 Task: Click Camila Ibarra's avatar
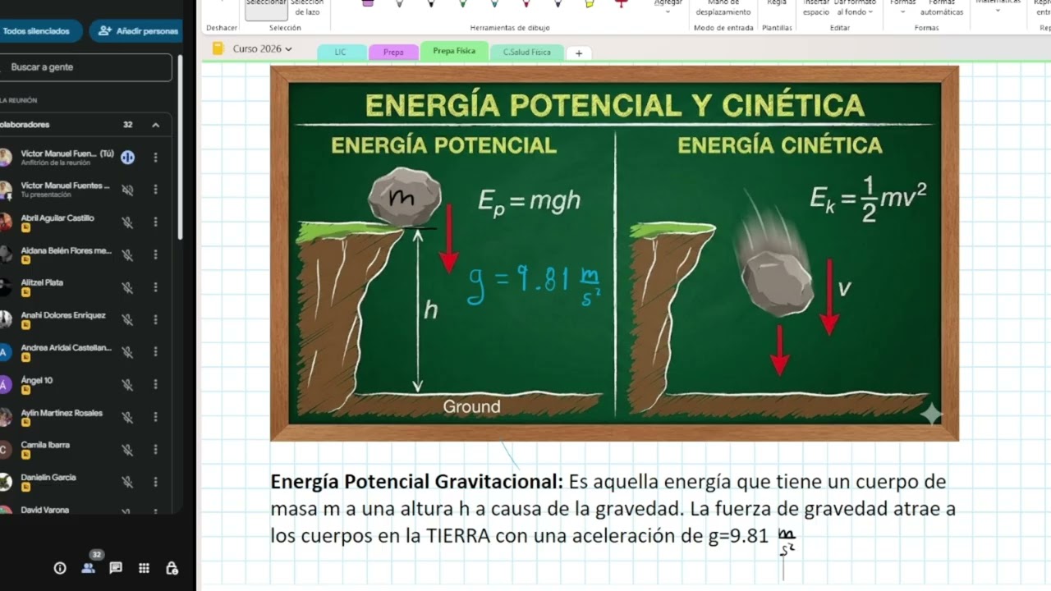click(x=5, y=450)
